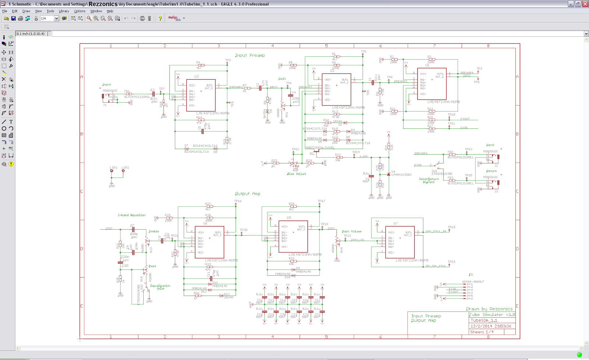This screenshot has width=589, height=360.
Task: Select the Text tool
Action: tap(11, 121)
